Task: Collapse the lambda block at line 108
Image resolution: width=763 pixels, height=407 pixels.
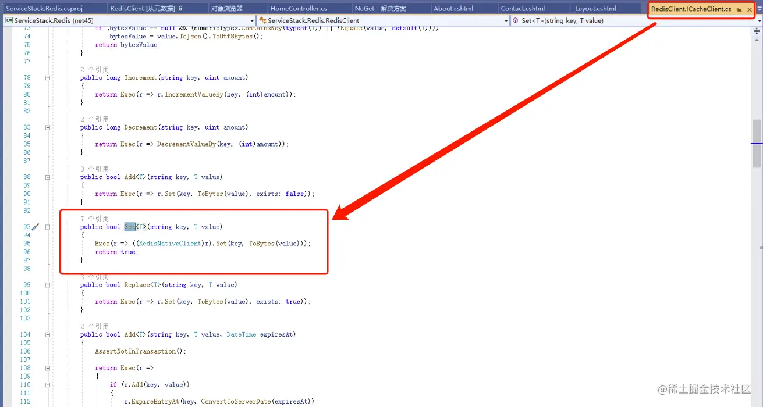Action: (x=48, y=368)
